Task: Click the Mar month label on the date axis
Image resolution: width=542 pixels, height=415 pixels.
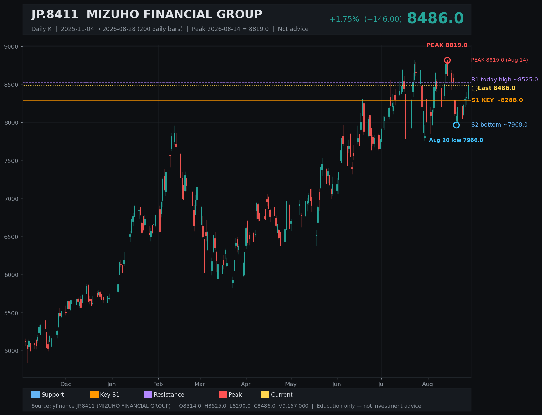Action: click(200, 384)
